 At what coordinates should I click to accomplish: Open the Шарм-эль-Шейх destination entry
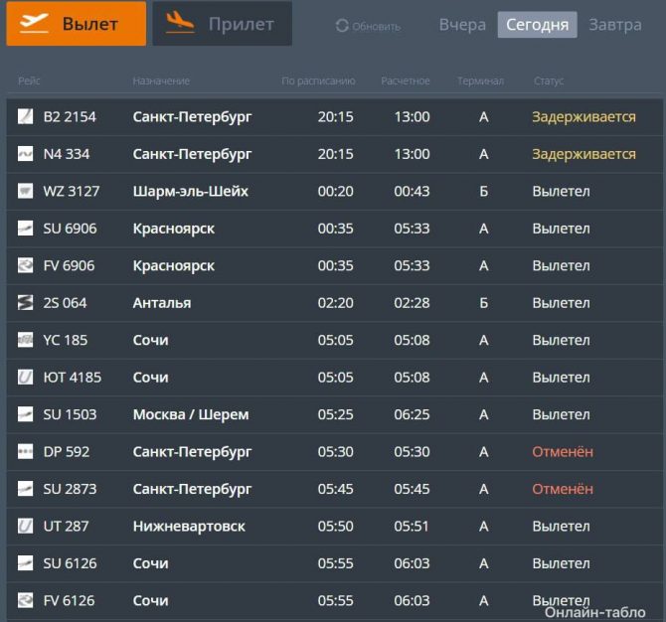[x=191, y=191]
